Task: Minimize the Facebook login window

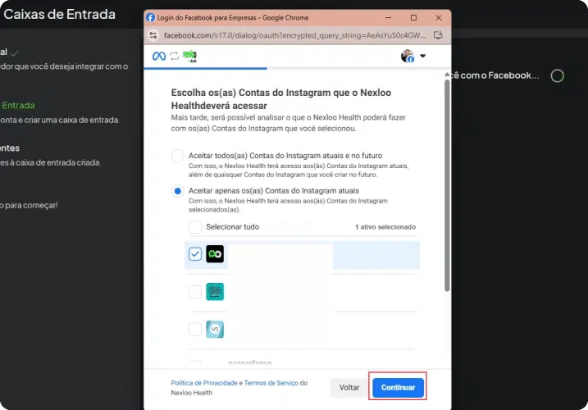Action: coord(389,18)
